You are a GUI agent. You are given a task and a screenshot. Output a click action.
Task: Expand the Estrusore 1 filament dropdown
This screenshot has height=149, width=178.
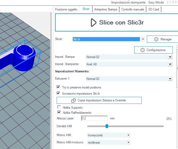pos(170,79)
